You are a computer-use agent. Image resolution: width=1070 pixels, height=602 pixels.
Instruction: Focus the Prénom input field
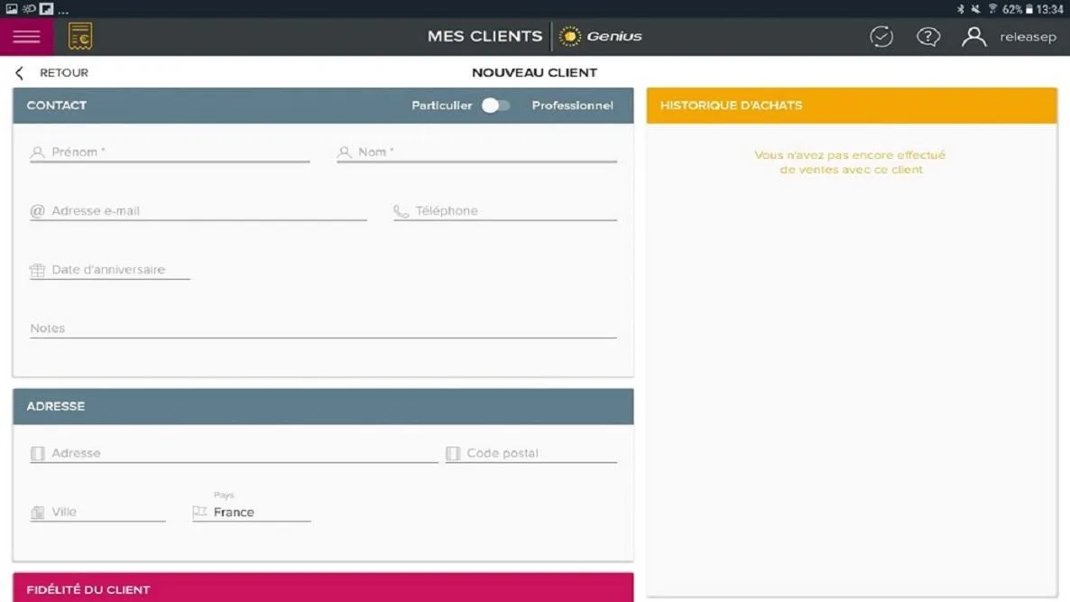[x=170, y=153]
